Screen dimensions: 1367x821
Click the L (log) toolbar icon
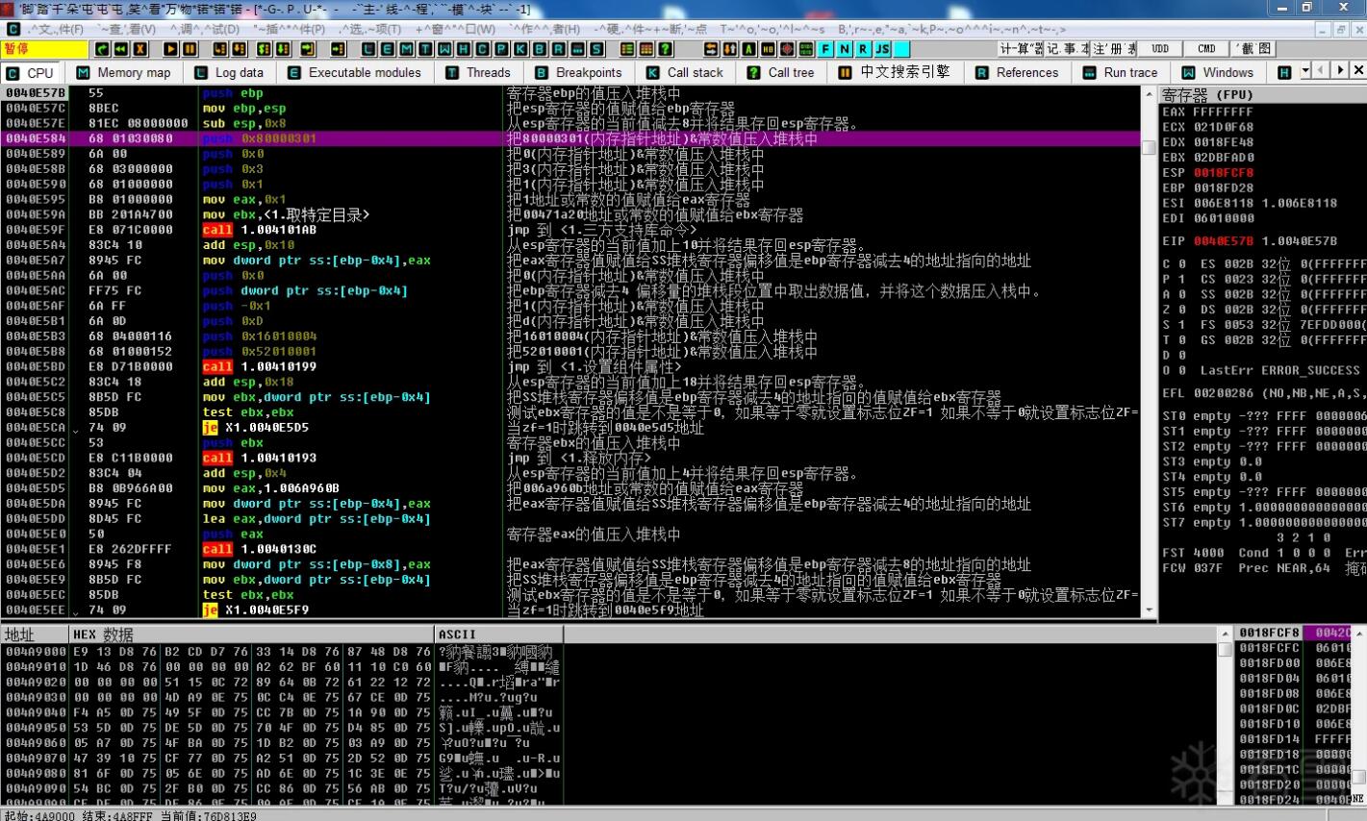pos(368,49)
